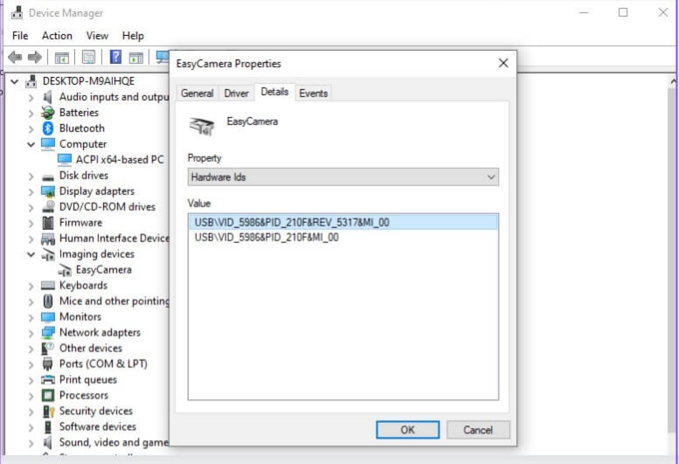Screen dimensions: 679x464
Task: Click the OK button
Action: click(x=407, y=429)
